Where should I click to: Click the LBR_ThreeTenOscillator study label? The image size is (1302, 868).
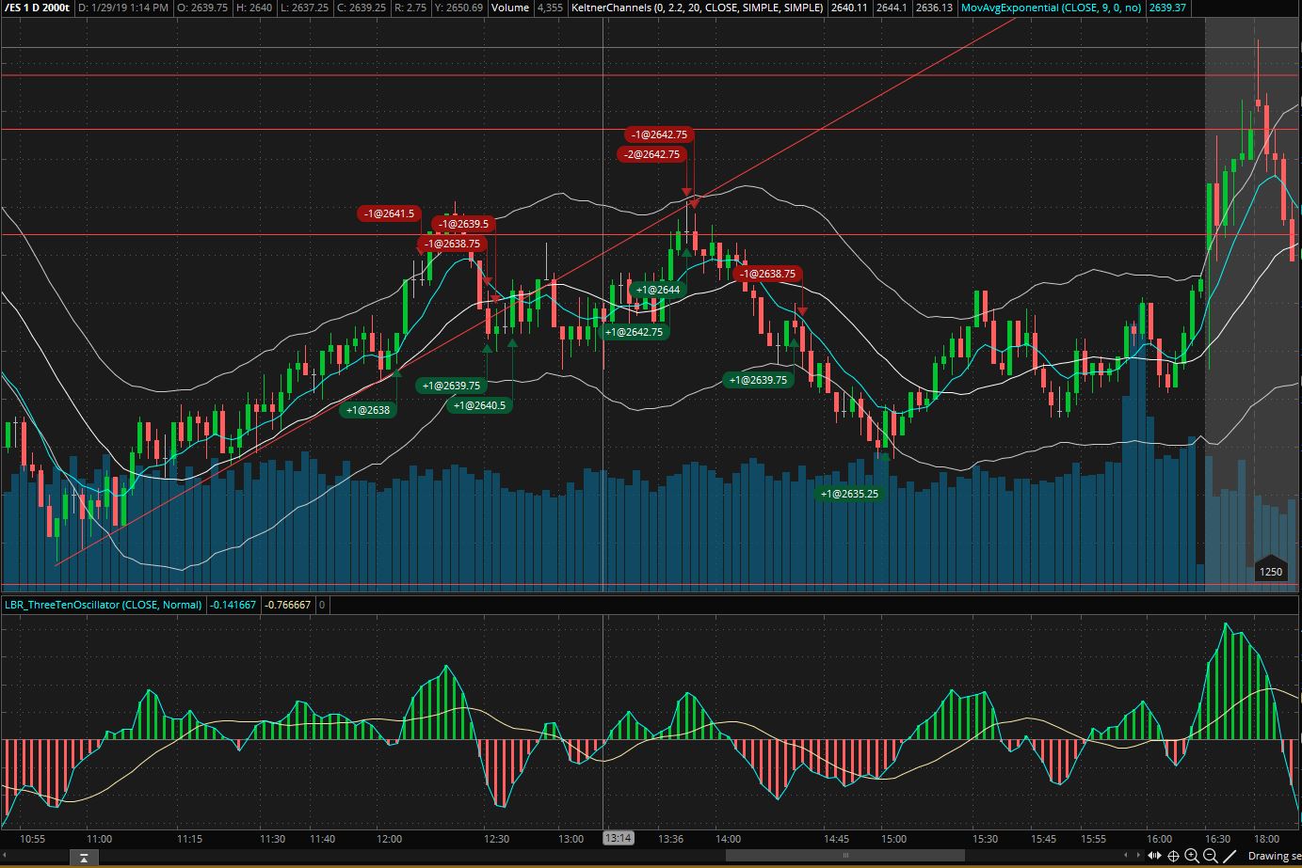103,605
